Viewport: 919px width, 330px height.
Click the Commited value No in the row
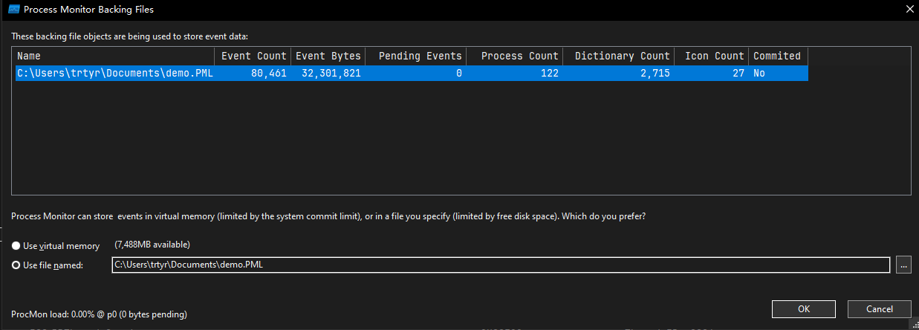[759, 73]
